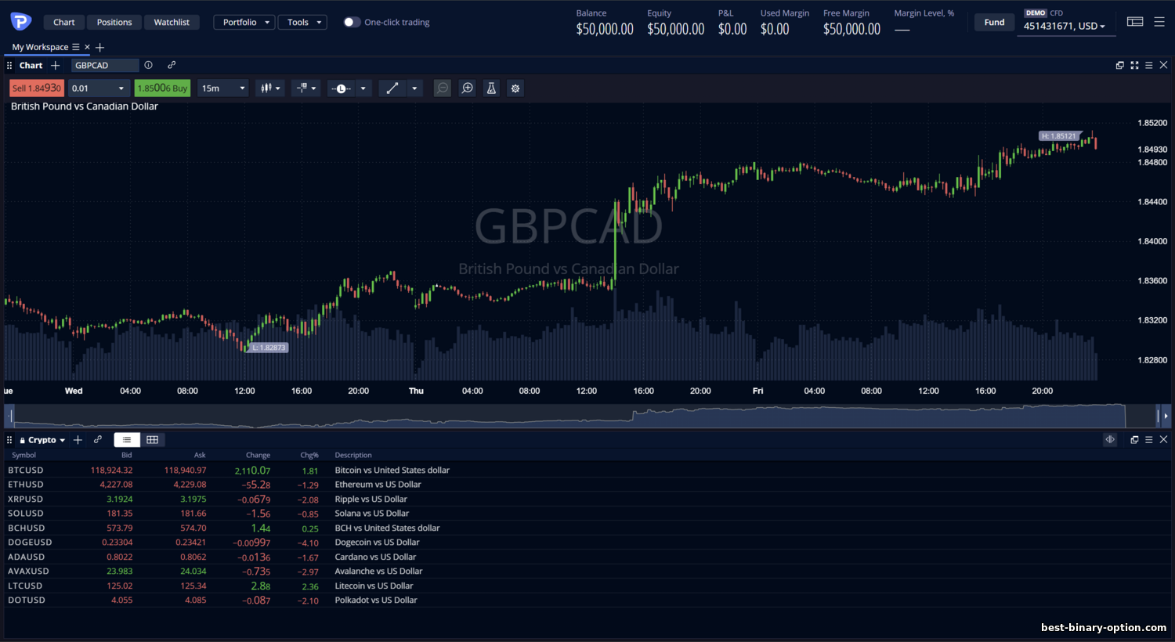Image resolution: width=1175 pixels, height=642 pixels.
Task: Expand the chart panel to fullscreen
Action: [x=1134, y=66]
